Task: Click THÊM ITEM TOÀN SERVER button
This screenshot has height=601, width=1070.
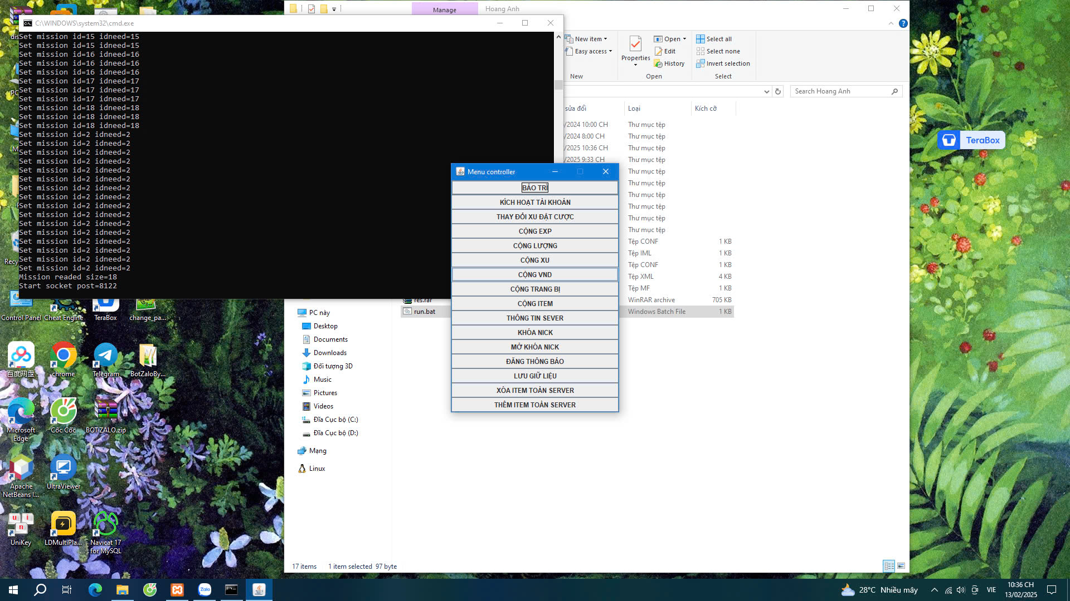Action: coord(534,405)
